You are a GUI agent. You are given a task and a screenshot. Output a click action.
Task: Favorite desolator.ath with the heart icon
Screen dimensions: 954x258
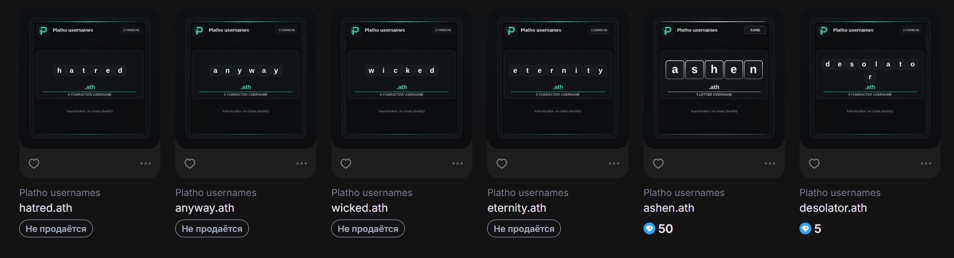tap(814, 163)
